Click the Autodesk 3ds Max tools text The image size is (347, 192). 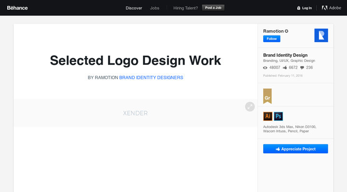[x=290, y=129]
